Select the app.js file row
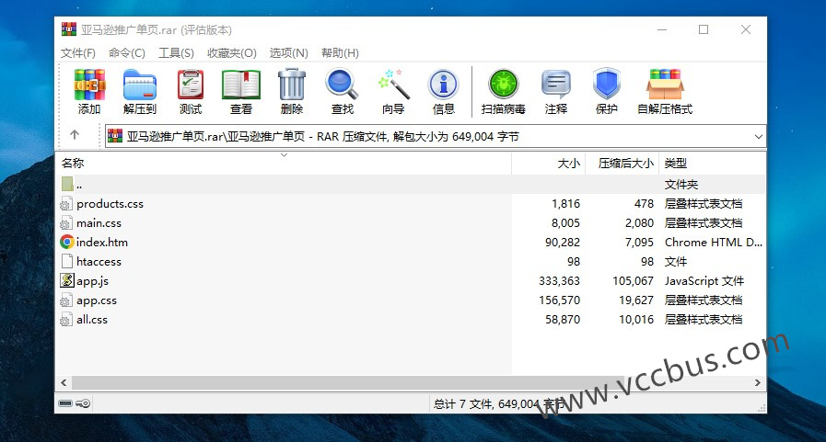 (93, 281)
